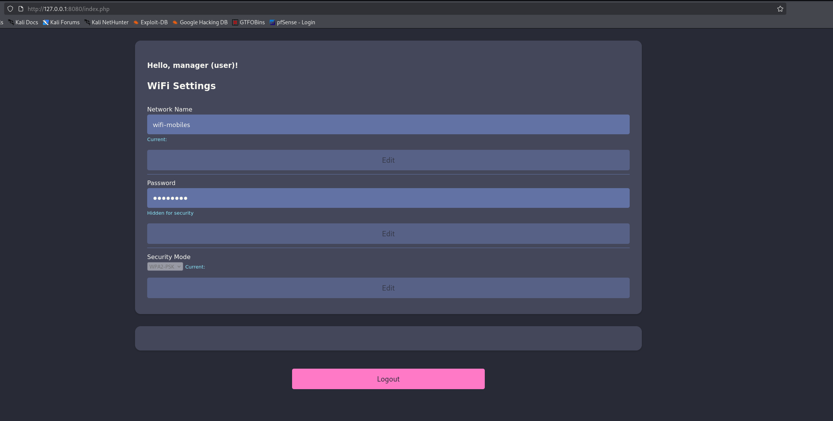Click the 'Hello, manager (user)!' greeting text

click(192, 65)
